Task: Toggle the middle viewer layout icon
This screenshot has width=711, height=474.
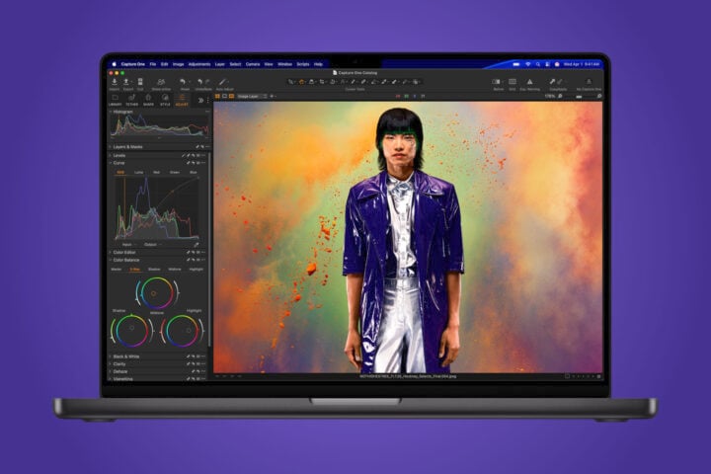Action: (x=224, y=96)
